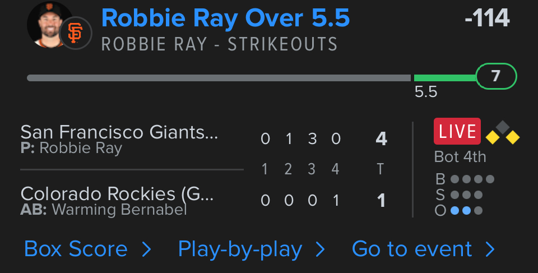Image resolution: width=538 pixels, height=273 pixels.
Task: Open the Play-by-play link
Action: (x=240, y=249)
